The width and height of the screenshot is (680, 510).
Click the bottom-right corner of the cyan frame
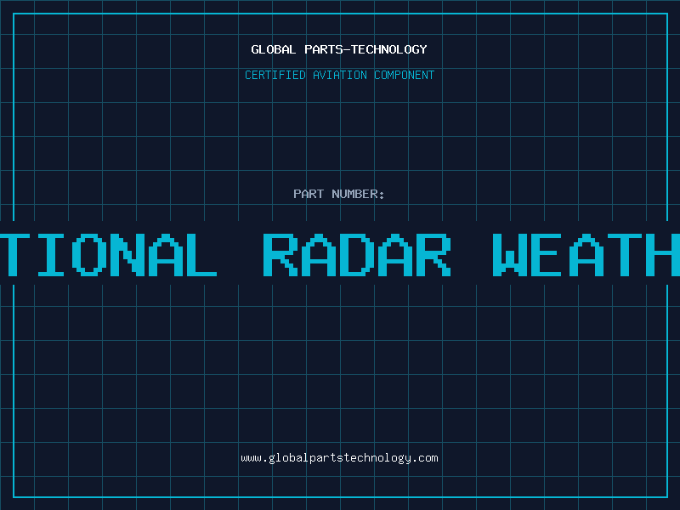click(x=667, y=497)
